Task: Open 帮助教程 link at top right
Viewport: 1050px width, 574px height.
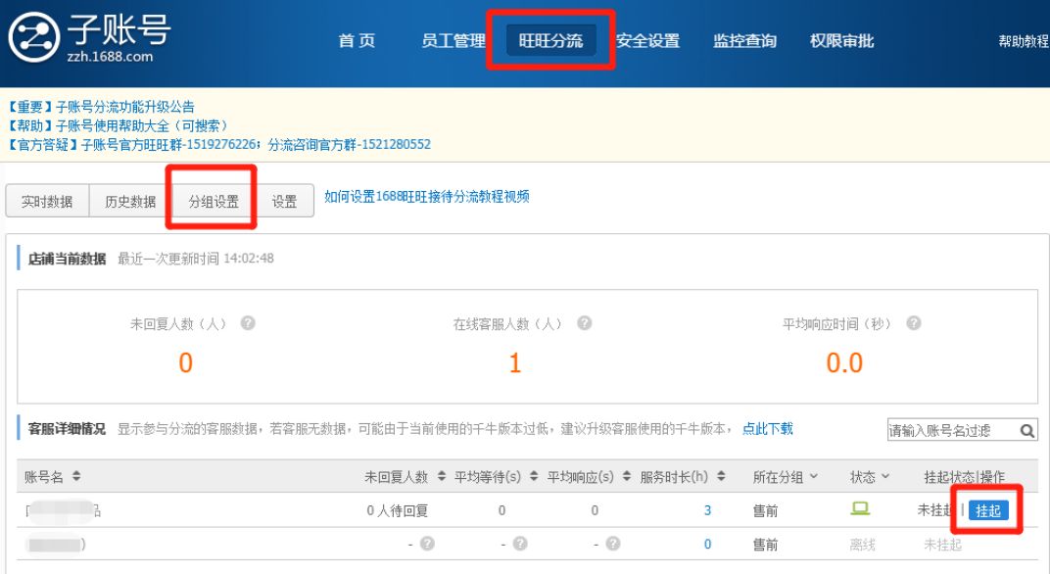Action: 1024,41
